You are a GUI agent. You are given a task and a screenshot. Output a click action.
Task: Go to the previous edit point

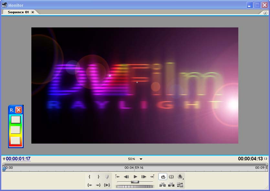pos(117,176)
